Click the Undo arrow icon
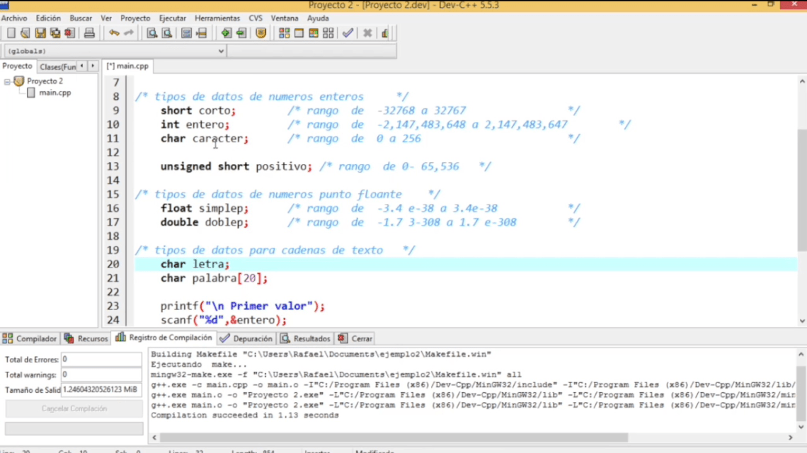This screenshot has width=807, height=453. (x=114, y=33)
